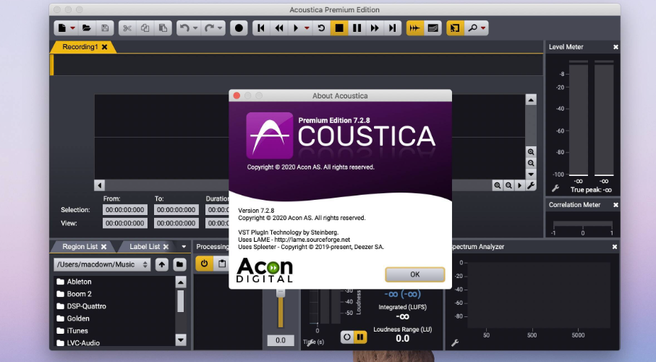Select the Label List tab
The height and width of the screenshot is (362, 656).
(x=145, y=247)
